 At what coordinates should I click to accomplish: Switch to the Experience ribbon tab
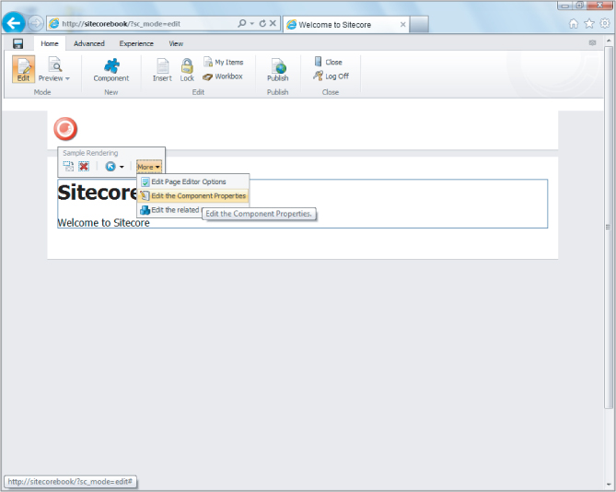point(136,43)
